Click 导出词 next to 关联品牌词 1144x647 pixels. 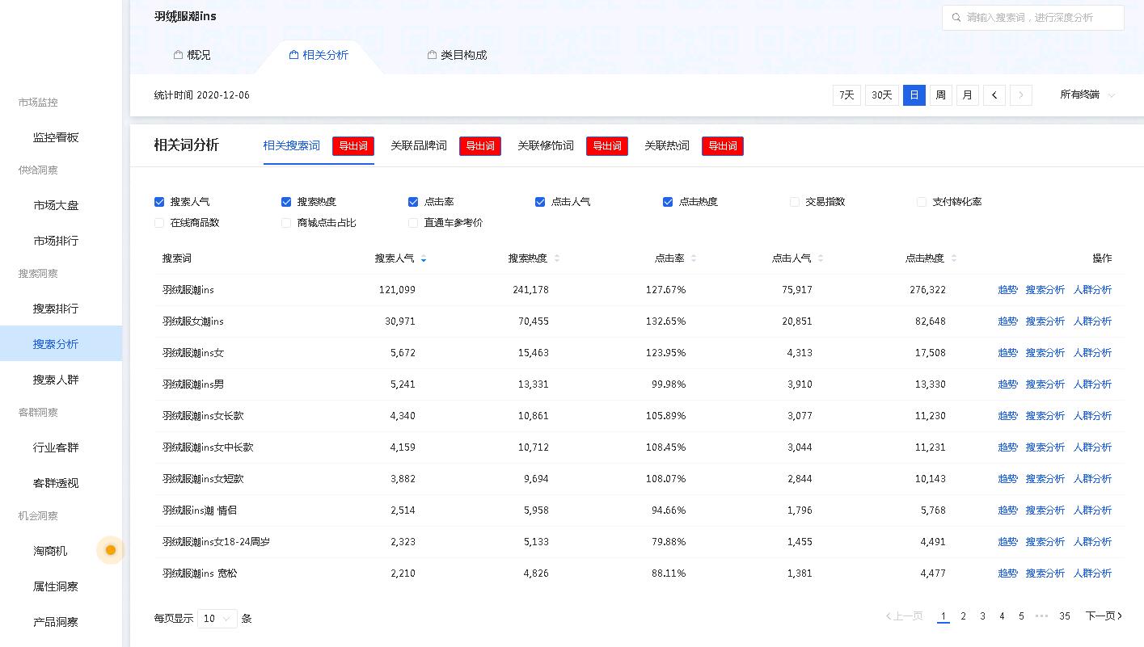coord(480,146)
